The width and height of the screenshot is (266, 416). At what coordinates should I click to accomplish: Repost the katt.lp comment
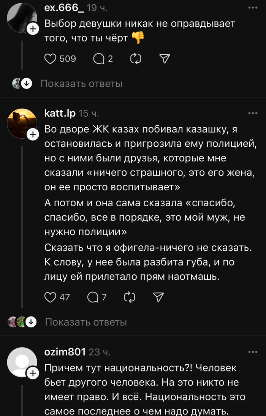[x=130, y=297]
